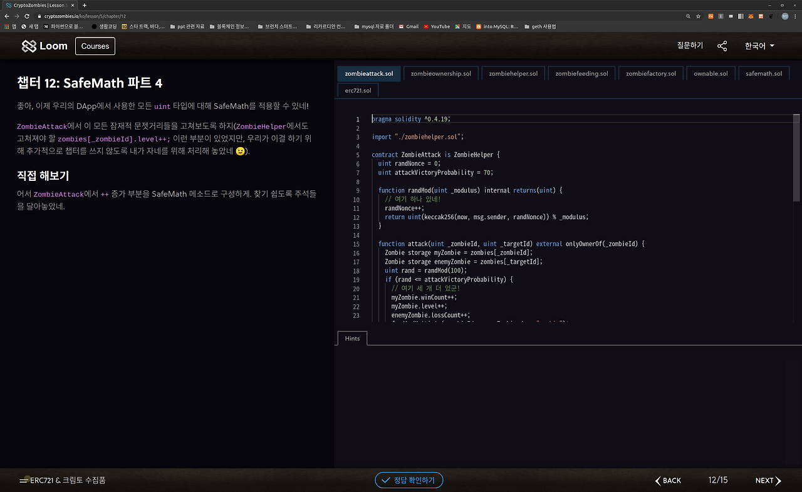Click the site lock icon in the address bar
This screenshot has width=802, height=492.
coord(39,16)
